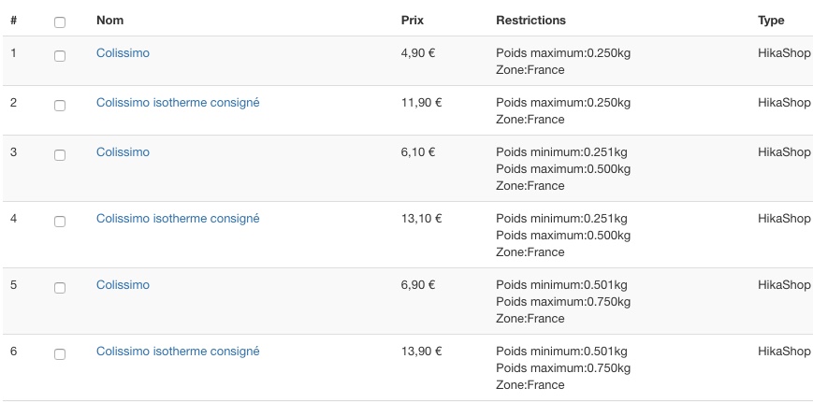The height and width of the screenshot is (402, 813).
Task: Check the box for row 1
Action: 60,57
